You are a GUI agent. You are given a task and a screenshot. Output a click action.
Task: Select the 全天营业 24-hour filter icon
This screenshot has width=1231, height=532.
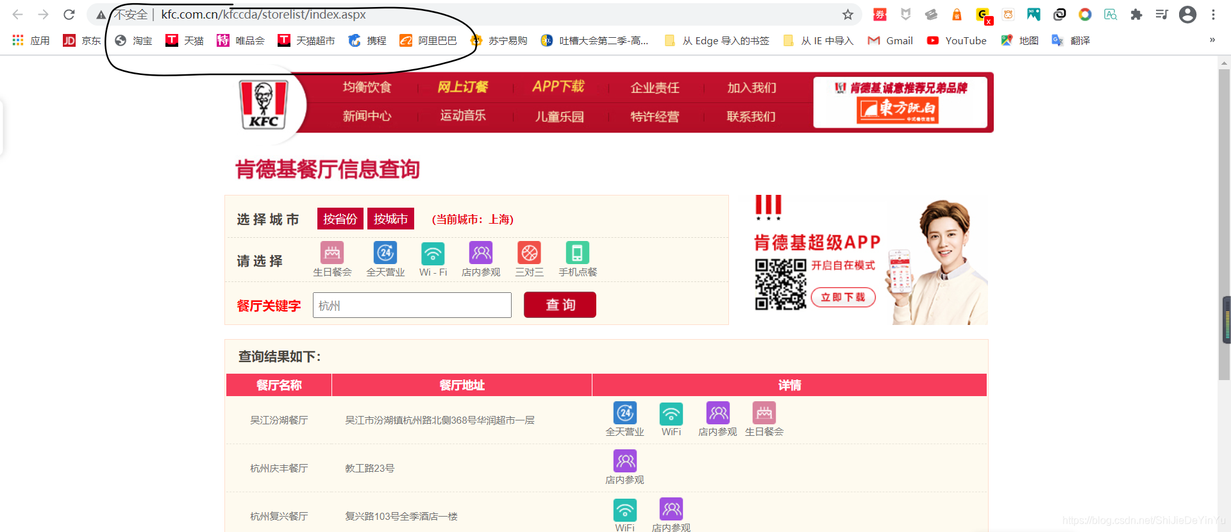[385, 253]
